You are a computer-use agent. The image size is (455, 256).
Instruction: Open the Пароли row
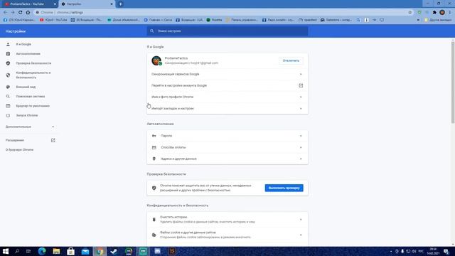click(x=227, y=136)
